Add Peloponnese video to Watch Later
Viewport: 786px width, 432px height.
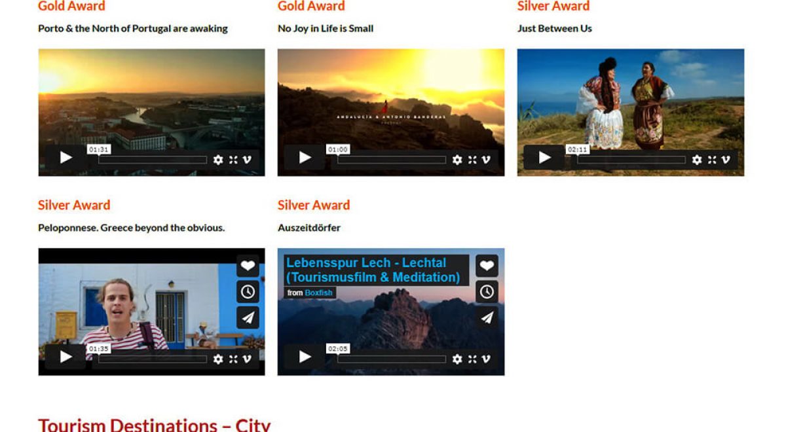[248, 292]
